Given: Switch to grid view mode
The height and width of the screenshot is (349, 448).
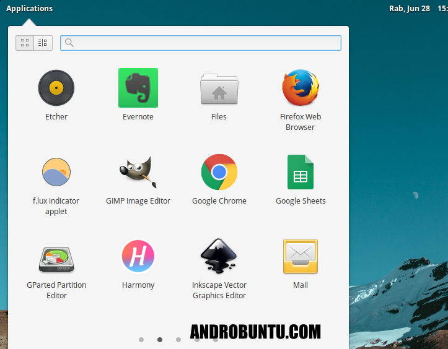Looking at the screenshot, I should coord(25,43).
